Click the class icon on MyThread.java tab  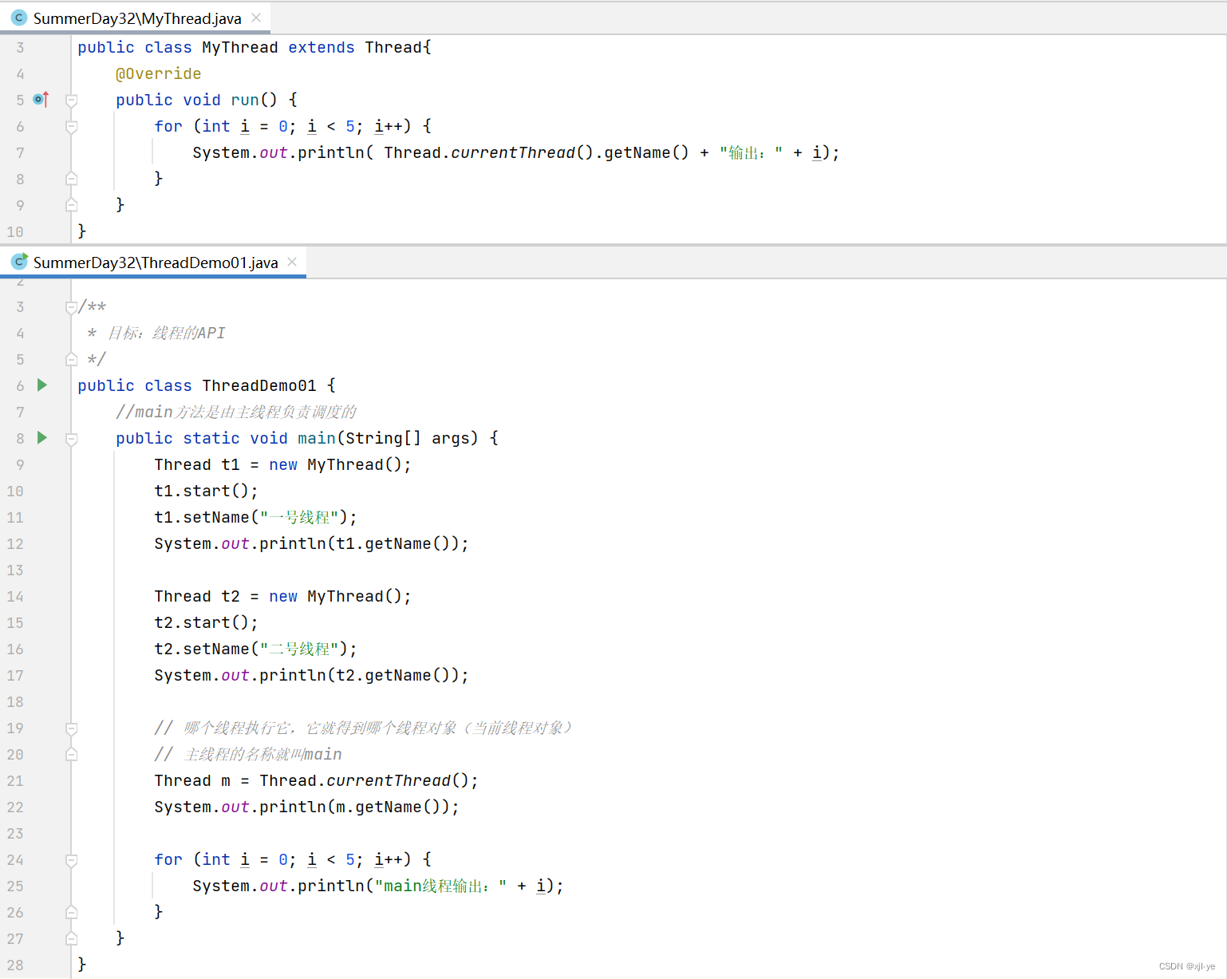tap(19, 18)
